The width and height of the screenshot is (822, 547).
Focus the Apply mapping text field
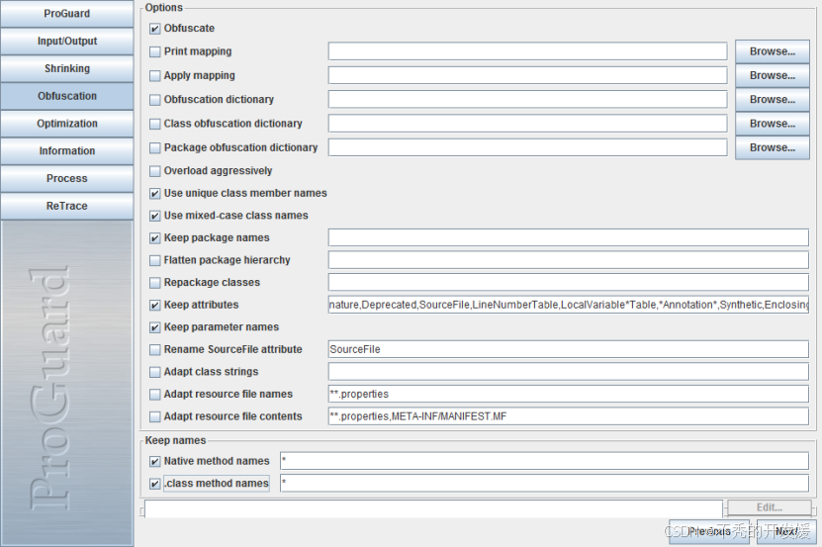tap(527, 75)
